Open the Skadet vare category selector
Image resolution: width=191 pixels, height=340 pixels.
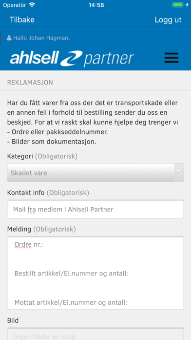coord(95,172)
